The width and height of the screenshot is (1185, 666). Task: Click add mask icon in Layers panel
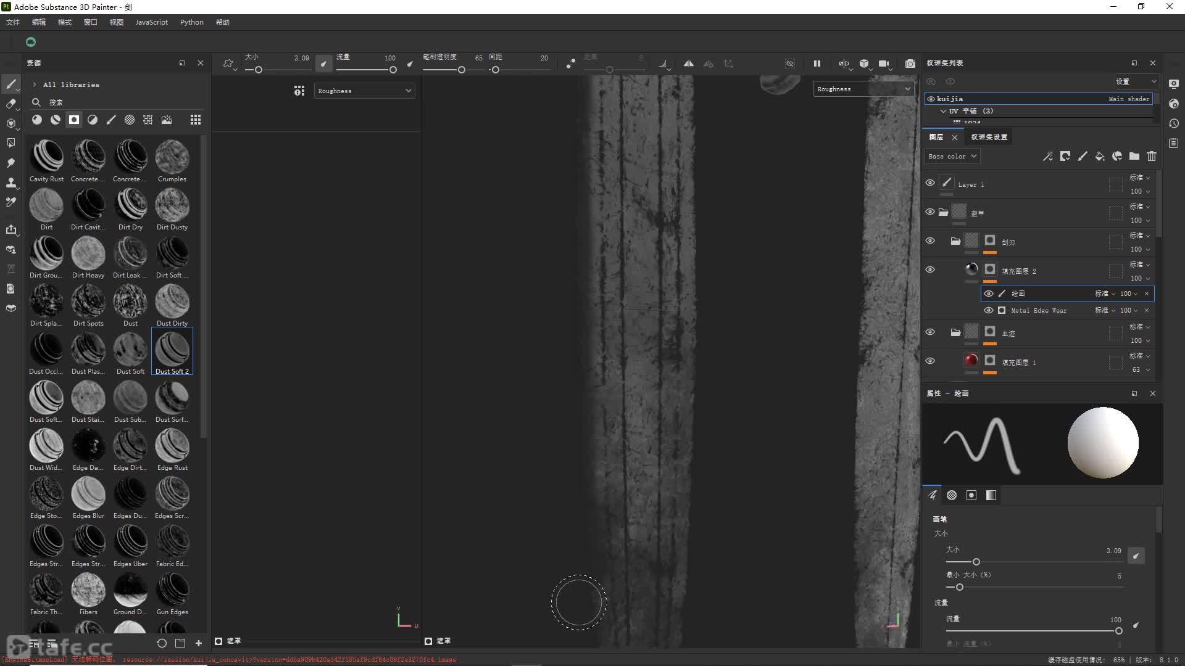click(x=1065, y=156)
